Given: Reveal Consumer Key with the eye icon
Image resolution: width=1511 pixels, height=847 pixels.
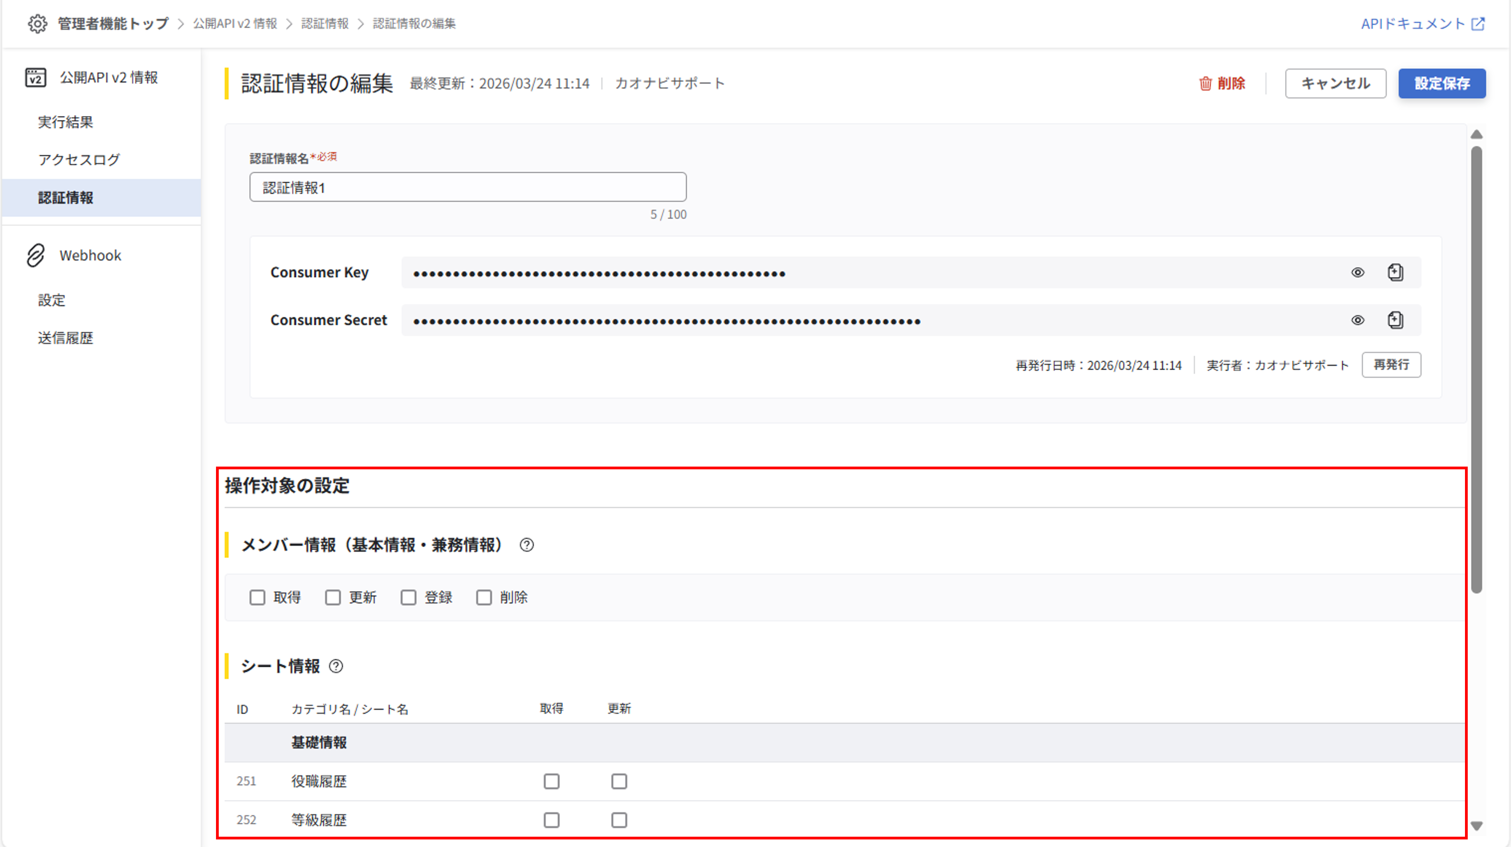Looking at the screenshot, I should coord(1357,272).
